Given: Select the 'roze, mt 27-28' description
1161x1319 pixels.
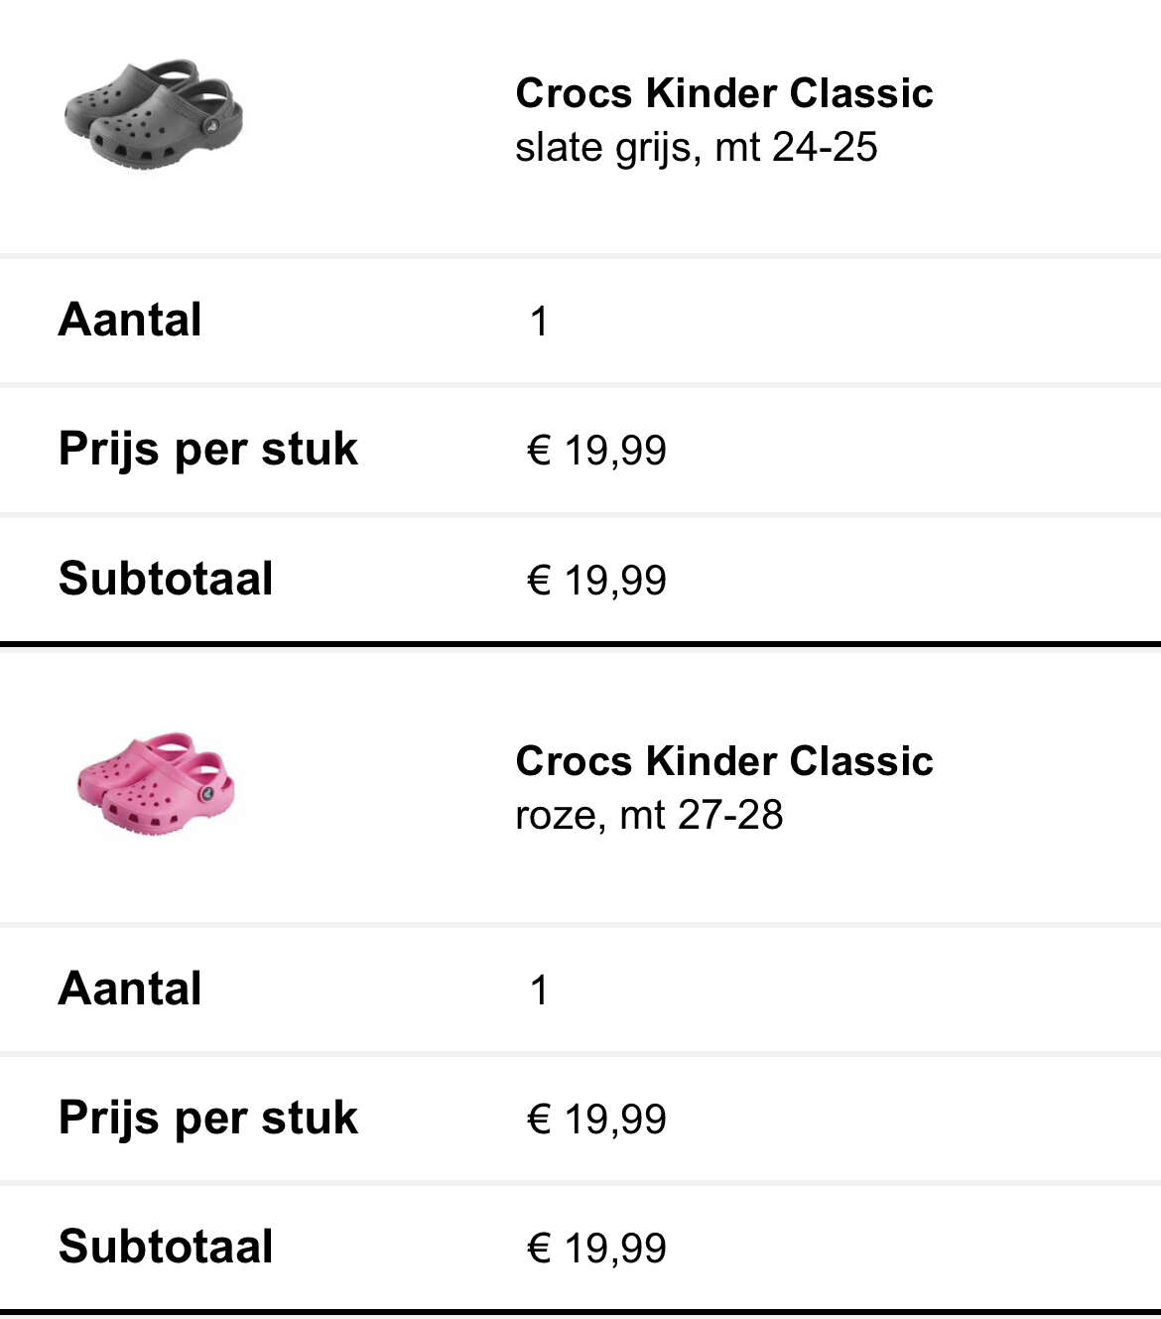Looking at the screenshot, I should tap(649, 816).
